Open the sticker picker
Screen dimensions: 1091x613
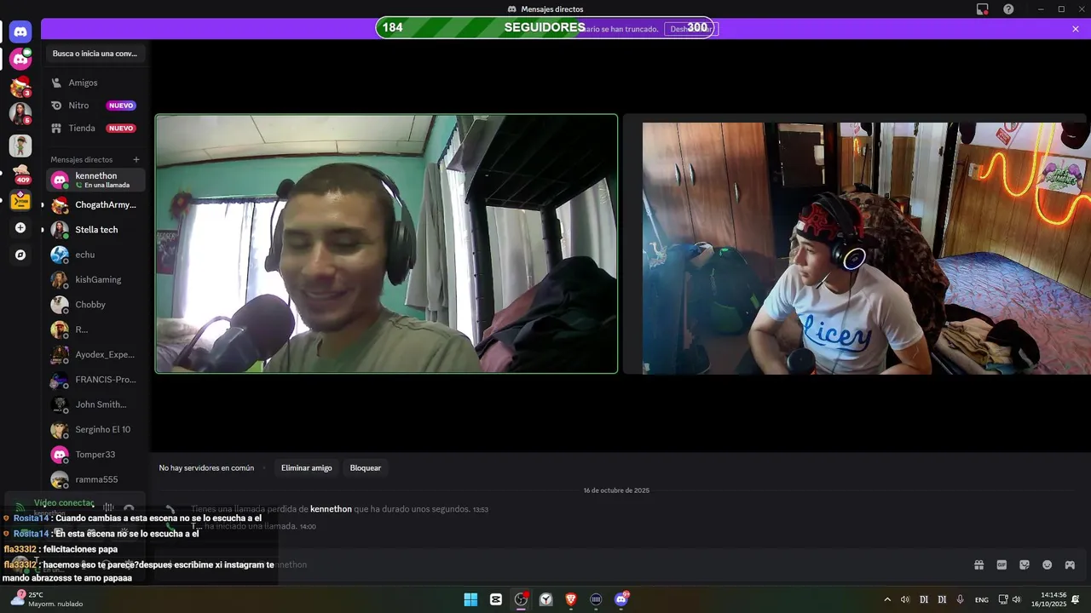pos(1025,564)
